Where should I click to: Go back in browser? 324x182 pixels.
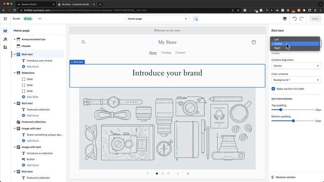pos(4,10)
